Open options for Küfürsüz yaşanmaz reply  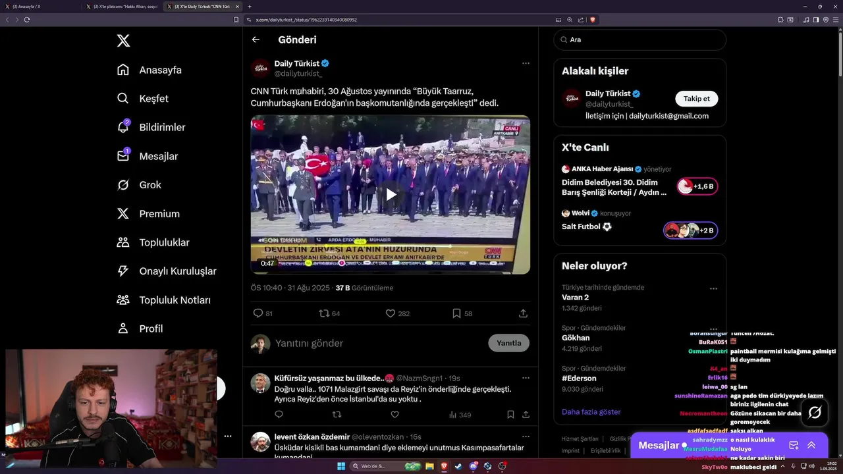pyautogui.click(x=526, y=378)
